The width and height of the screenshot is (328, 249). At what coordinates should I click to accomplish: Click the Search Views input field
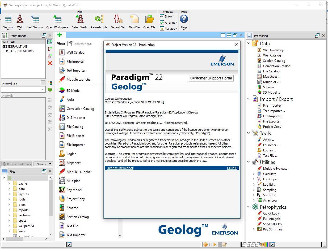tap(87, 44)
